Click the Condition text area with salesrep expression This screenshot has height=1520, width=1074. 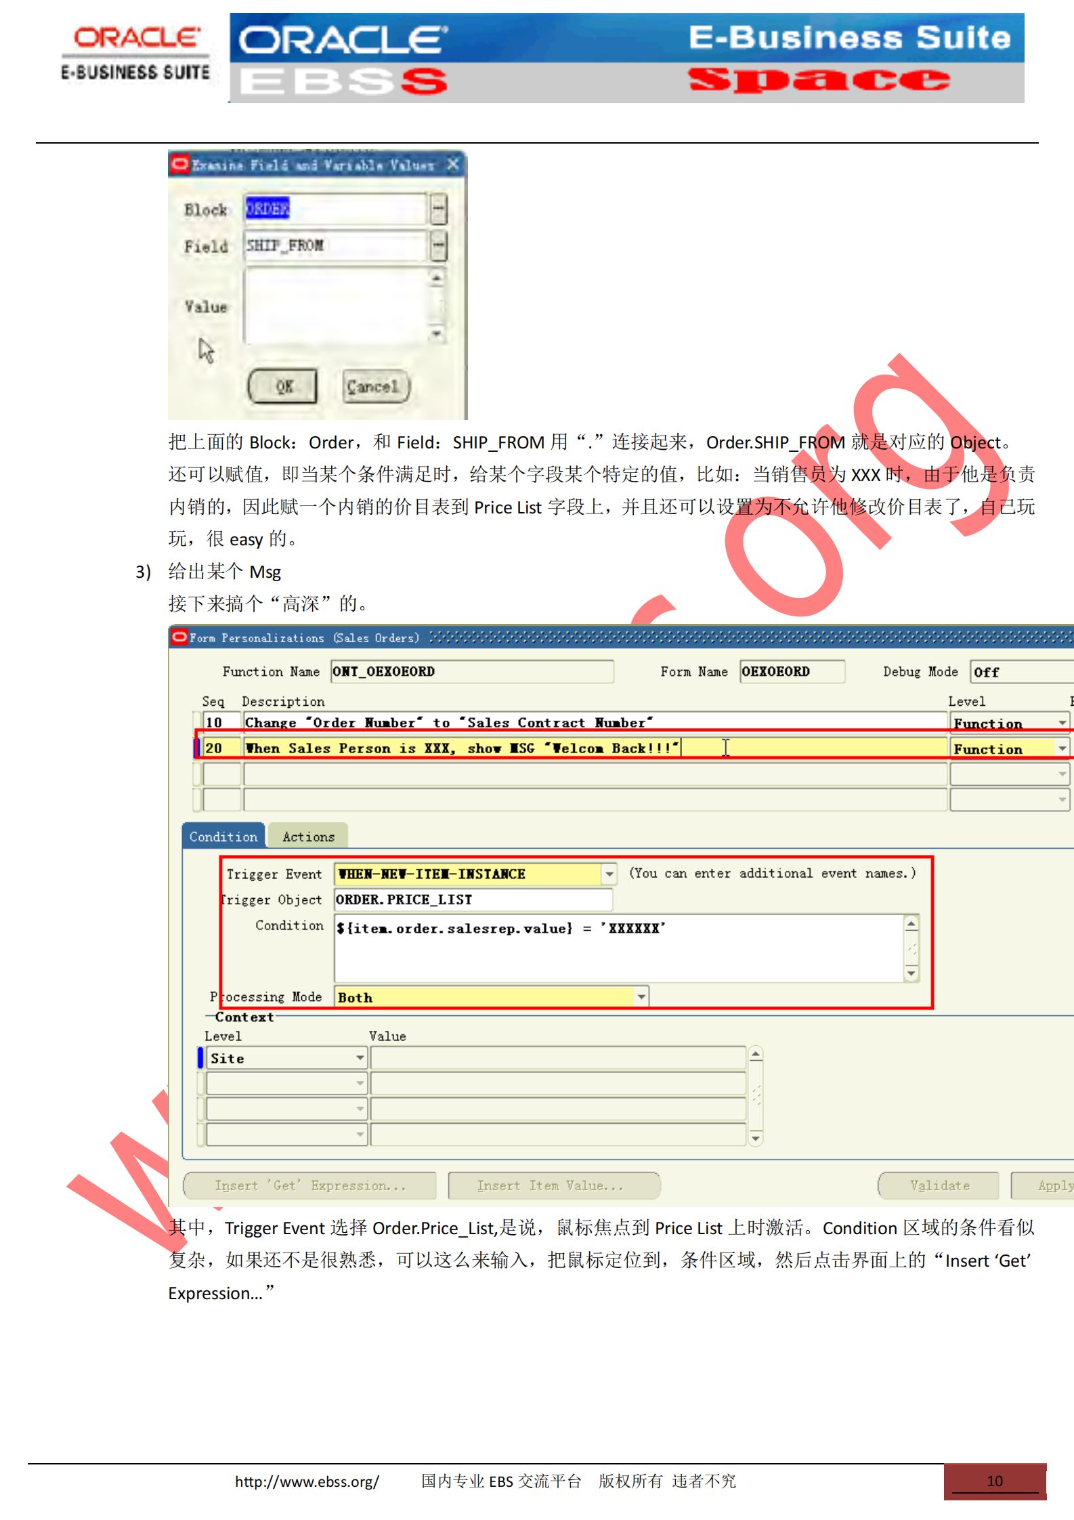(x=619, y=948)
